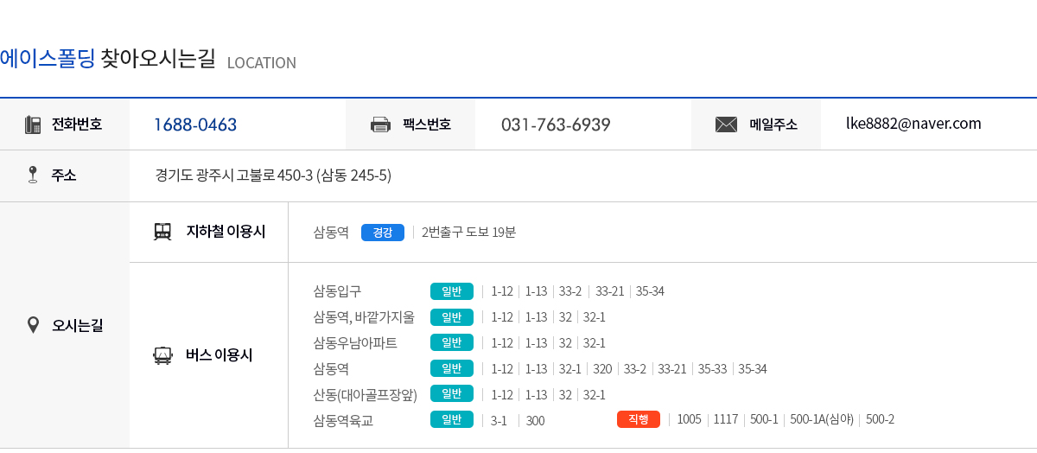The width and height of the screenshot is (1037, 453).
Task: Click the 일반 badge next to 삼동우남아파트
Action: click(451, 342)
